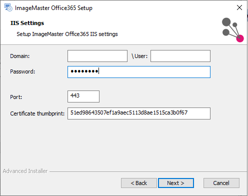Focus the User text field
The height and width of the screenshot is (196, 248).
pyautogui.click(x=180, y=56)
